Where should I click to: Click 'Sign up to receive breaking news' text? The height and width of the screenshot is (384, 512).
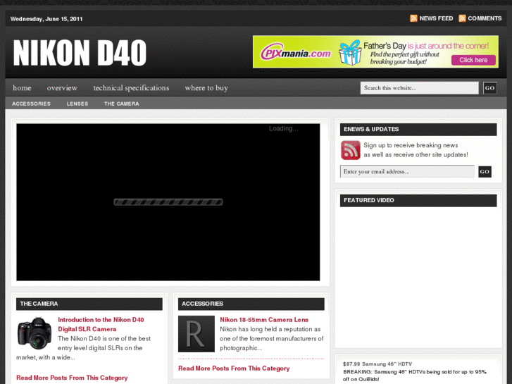click(411, 145)
